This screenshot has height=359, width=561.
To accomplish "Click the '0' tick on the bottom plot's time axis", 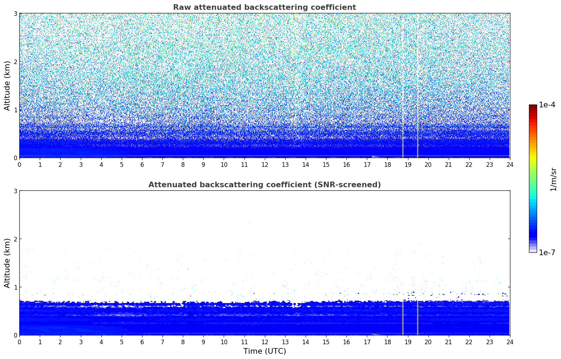I will click(x=19, y=342).
